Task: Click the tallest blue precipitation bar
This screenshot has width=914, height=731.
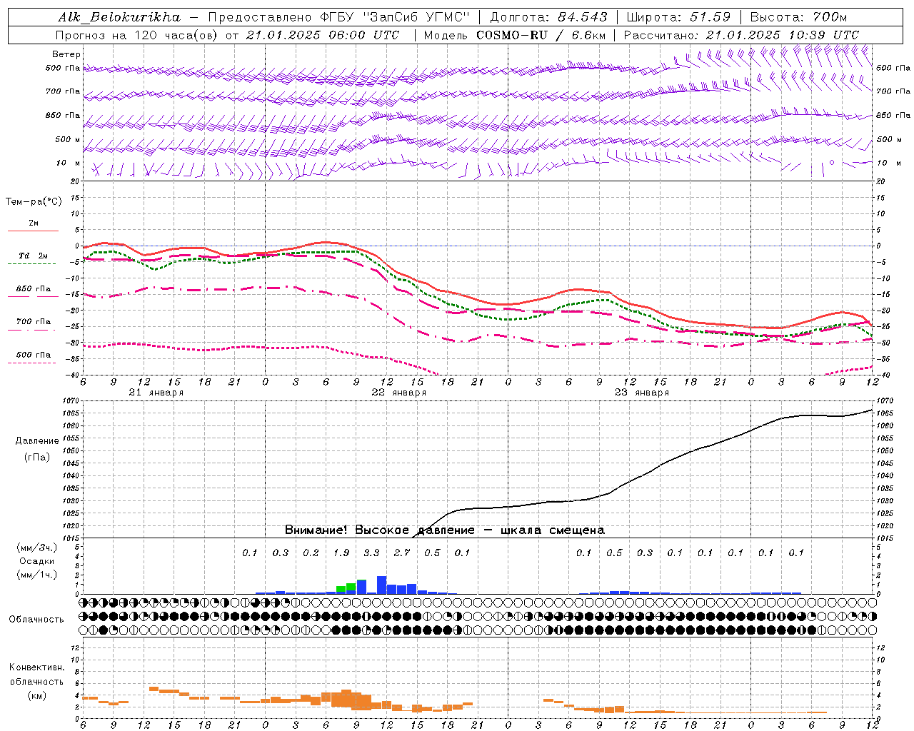Action: point(381,585)
